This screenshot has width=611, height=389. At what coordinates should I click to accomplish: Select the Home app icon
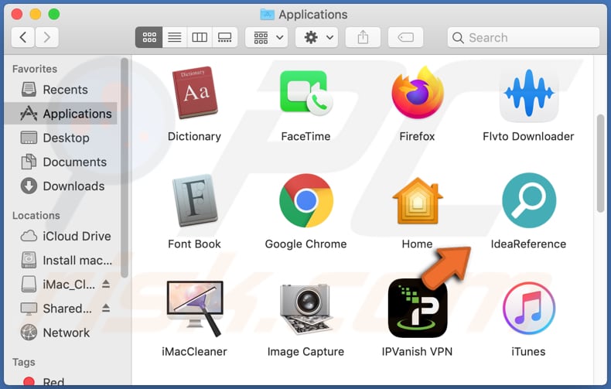tap(418, 200)
